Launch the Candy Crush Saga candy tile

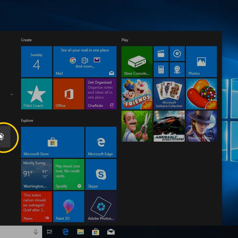(x=201, y=94)
